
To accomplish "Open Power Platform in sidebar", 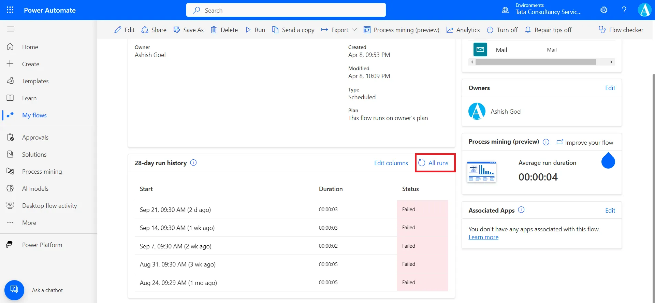I will pos(48,245).
